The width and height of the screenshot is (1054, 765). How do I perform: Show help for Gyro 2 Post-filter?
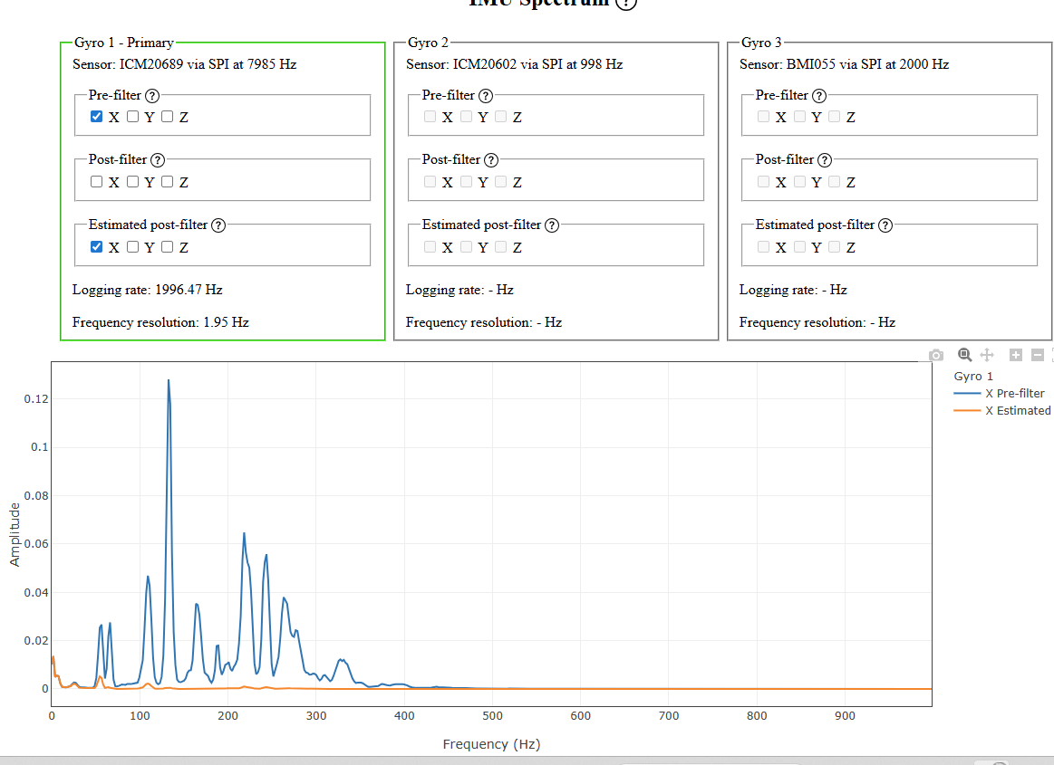(x=491, y=160)
